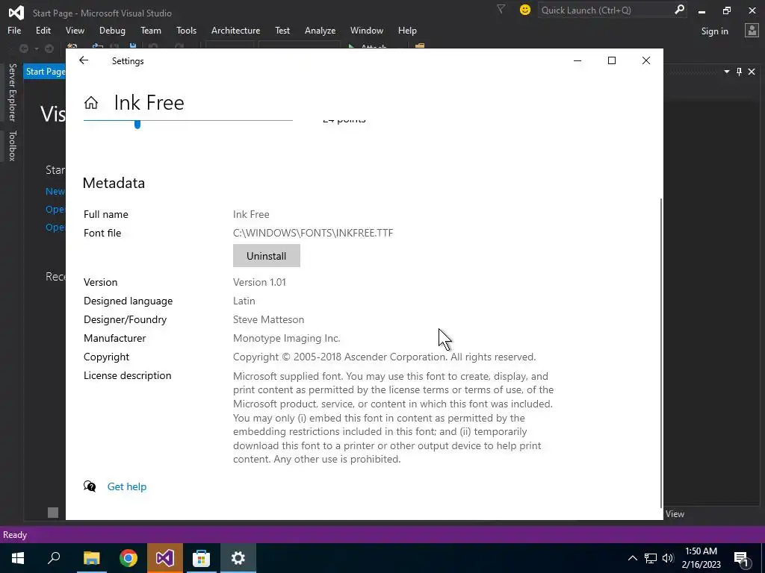This screenshot has height=573, width=765.
Task: Select the copyright Ascender Corporation text
Action: tap(385, 357)
